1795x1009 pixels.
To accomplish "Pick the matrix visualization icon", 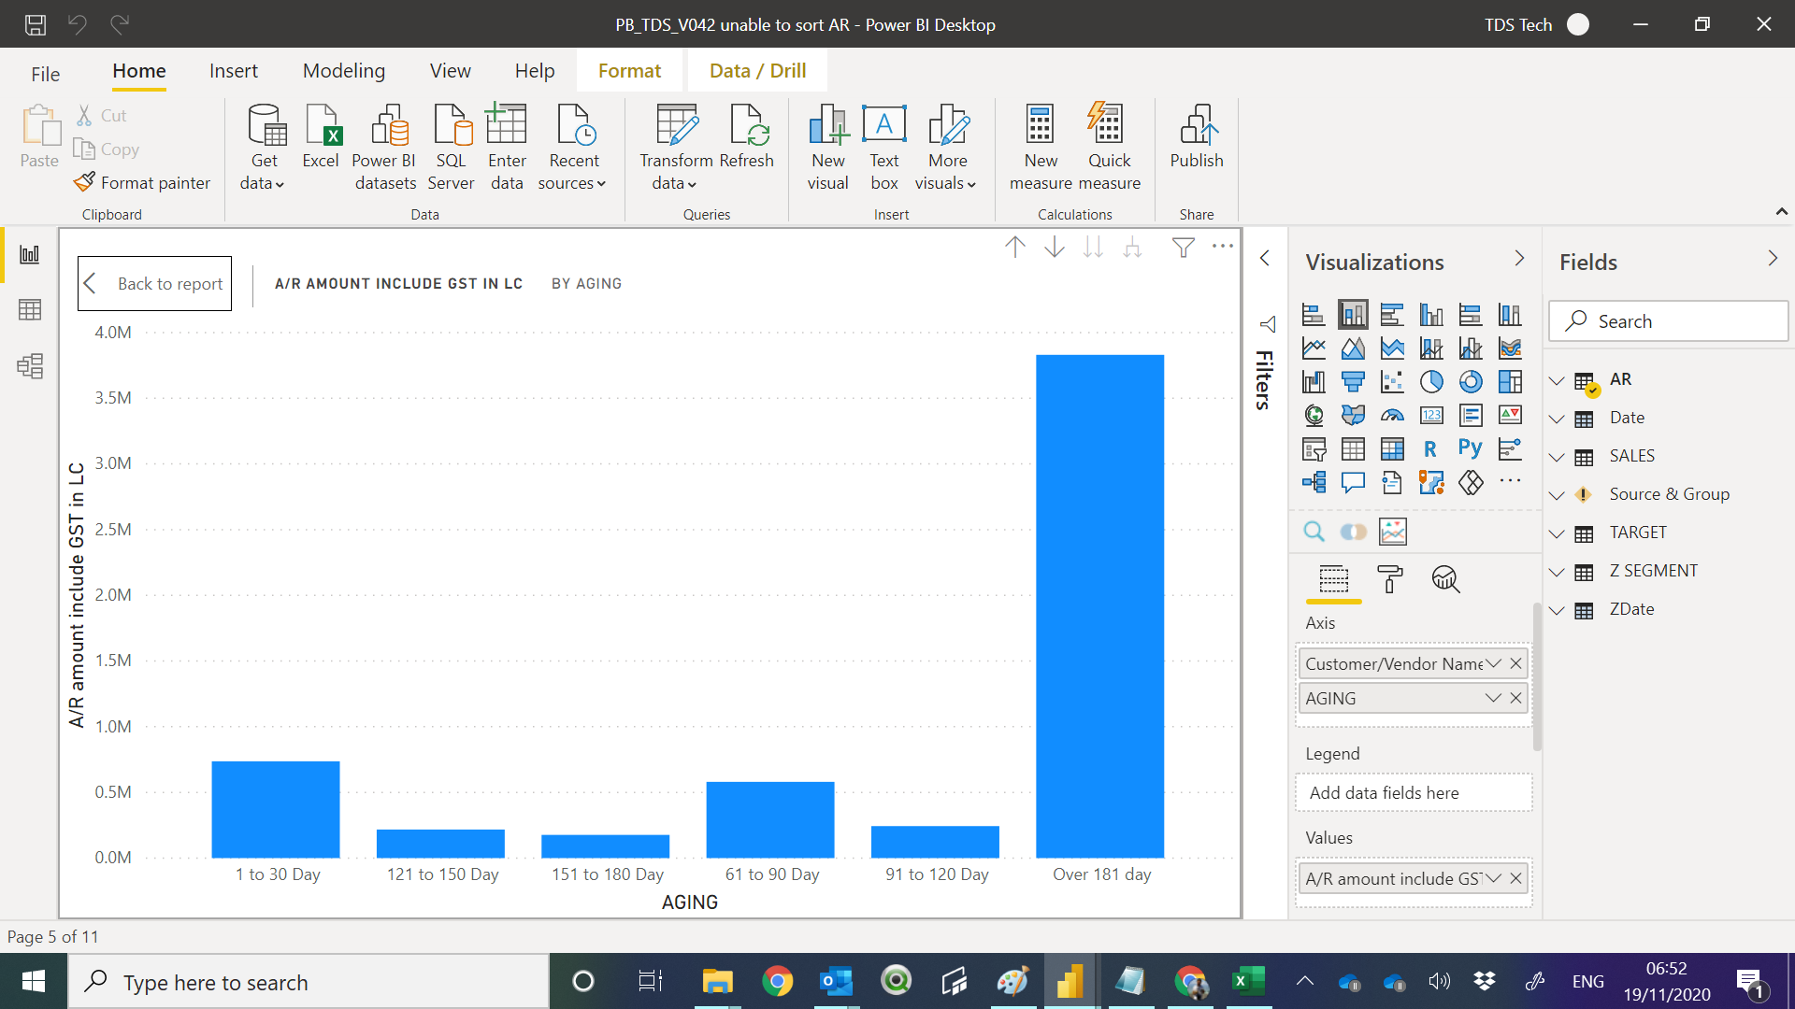I will [x=1392, y=448].
